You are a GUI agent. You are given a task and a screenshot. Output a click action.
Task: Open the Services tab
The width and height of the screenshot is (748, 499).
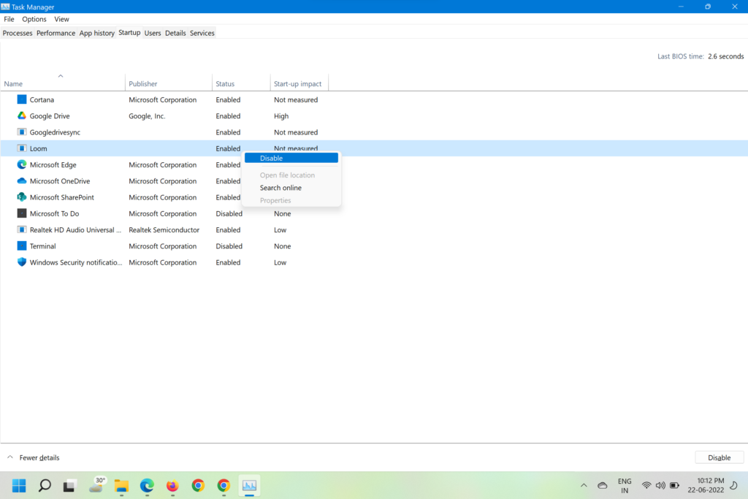pos(202,33)
